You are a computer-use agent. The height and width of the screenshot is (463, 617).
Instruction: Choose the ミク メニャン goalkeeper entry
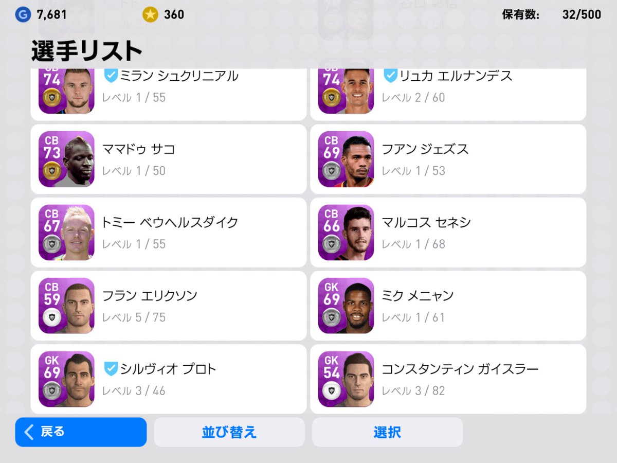(x=448, y=306)
